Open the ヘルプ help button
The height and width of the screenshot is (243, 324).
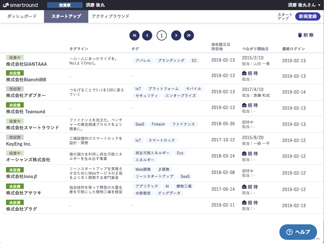[298, 232]
